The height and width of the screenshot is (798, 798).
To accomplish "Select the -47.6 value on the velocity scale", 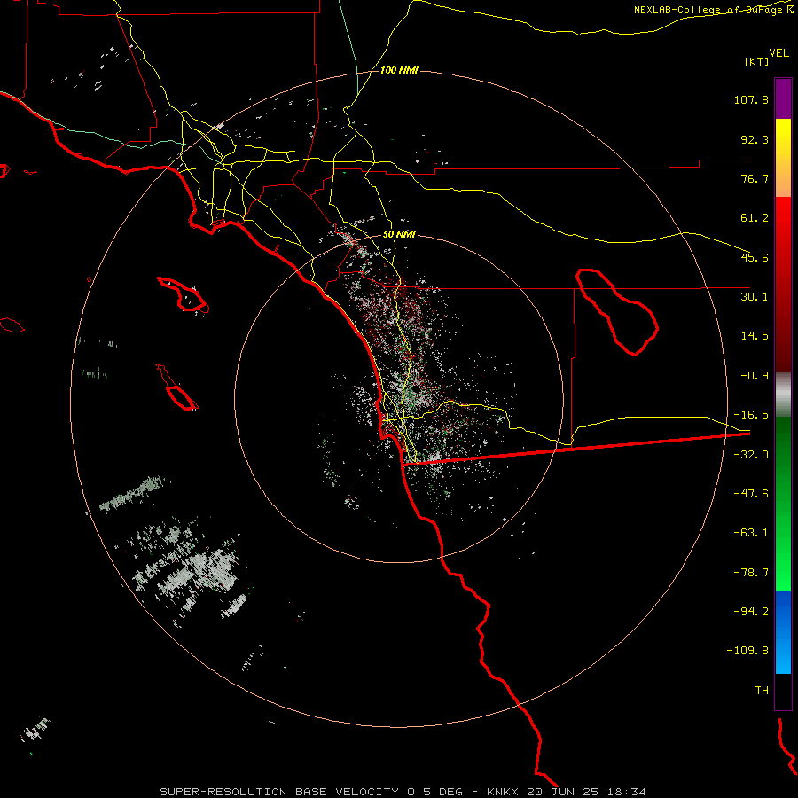I will [751, 494].
